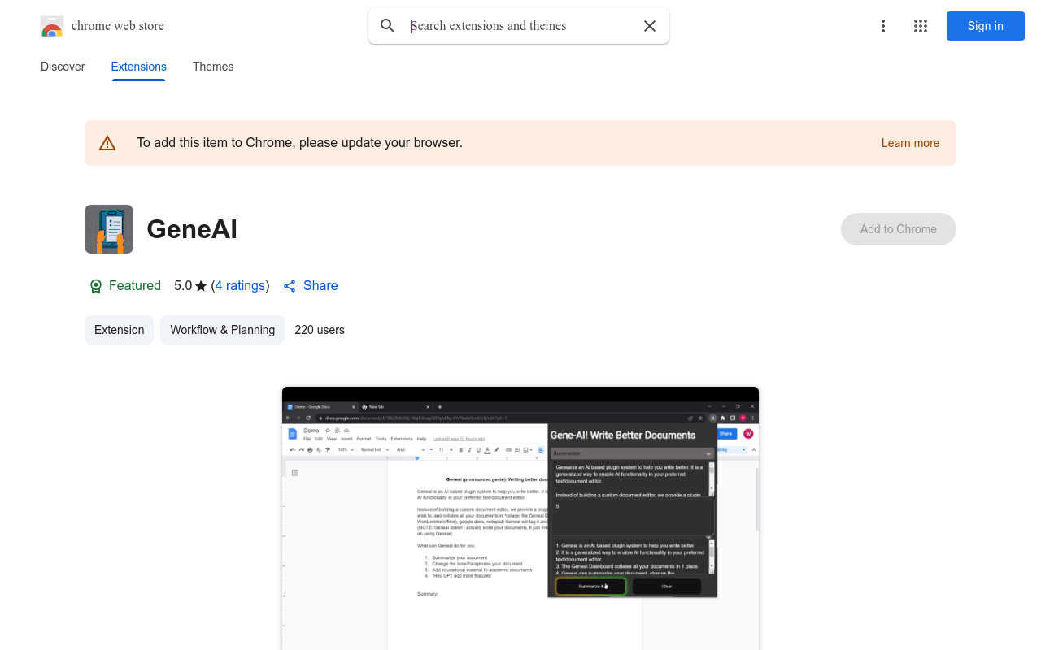The width and height of the screenshot is (1041, 650).
Task: Click the Share link text
Action: pos(320,286)
